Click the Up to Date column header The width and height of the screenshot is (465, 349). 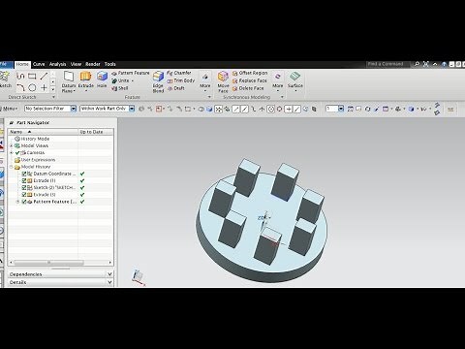coord(96,132)
